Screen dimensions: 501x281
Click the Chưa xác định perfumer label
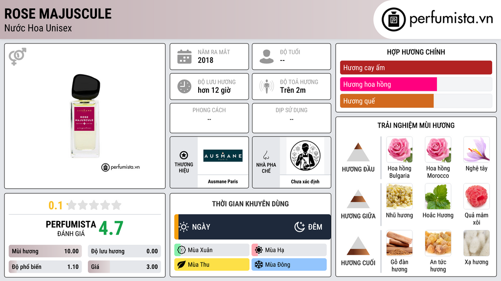tap(305, 181)
